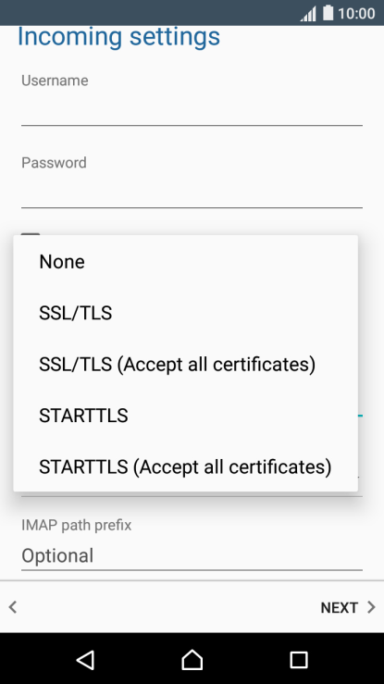384x684 pixels.
Task: Tap the 10:00 clock in status bar
Action: [356, 13]
